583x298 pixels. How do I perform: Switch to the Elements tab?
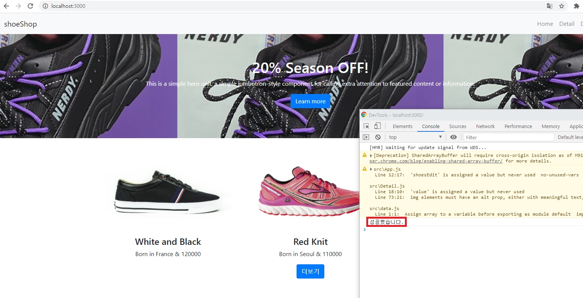[402, 126]
